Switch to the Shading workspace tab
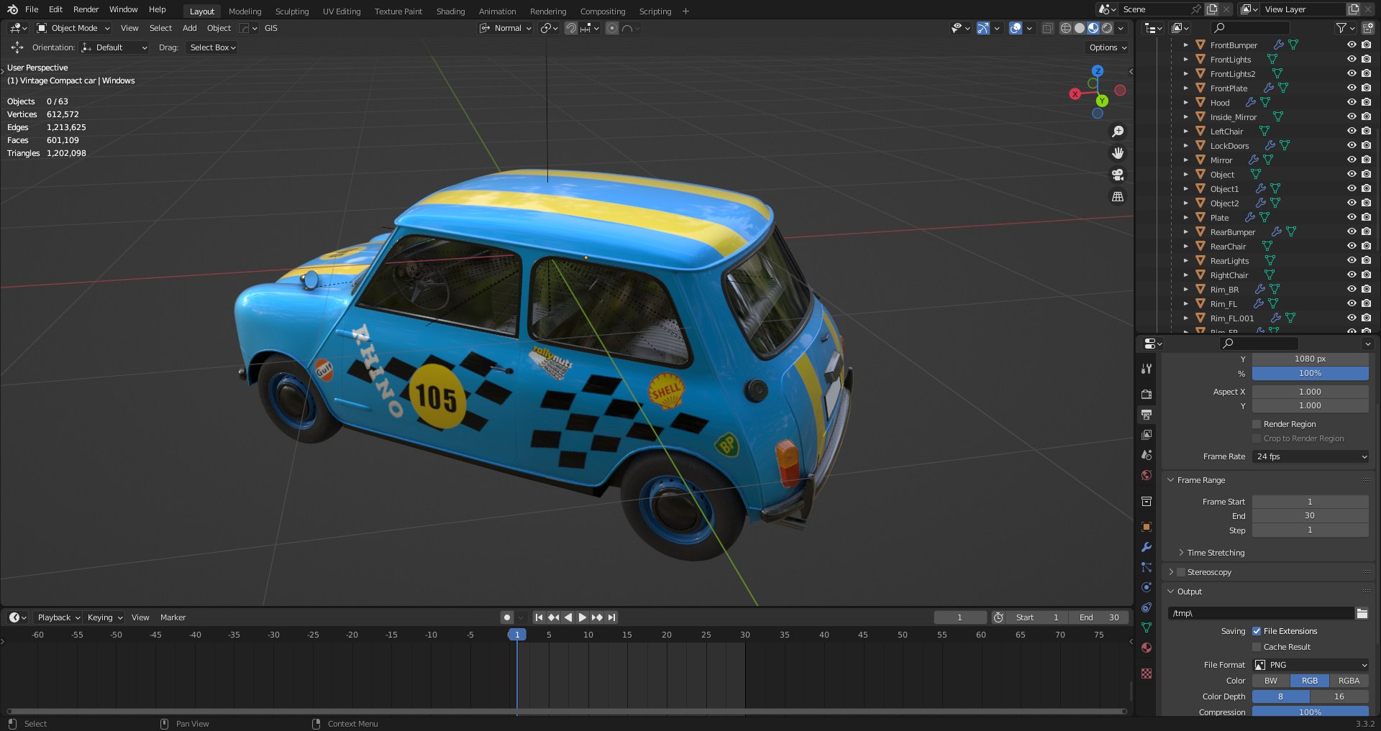1381x731 pixels. (x=450, y=12)
